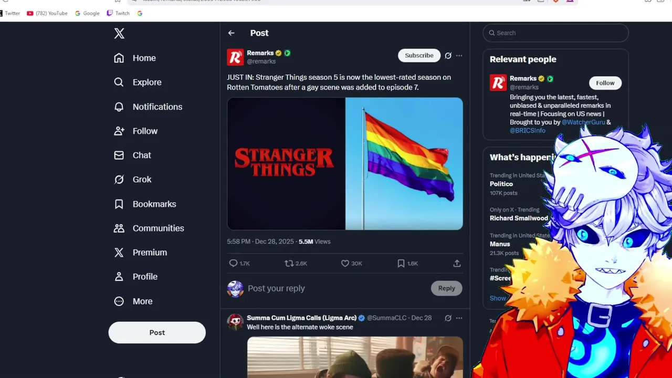Click the reply icon with 1.7K

pos(239,263)
